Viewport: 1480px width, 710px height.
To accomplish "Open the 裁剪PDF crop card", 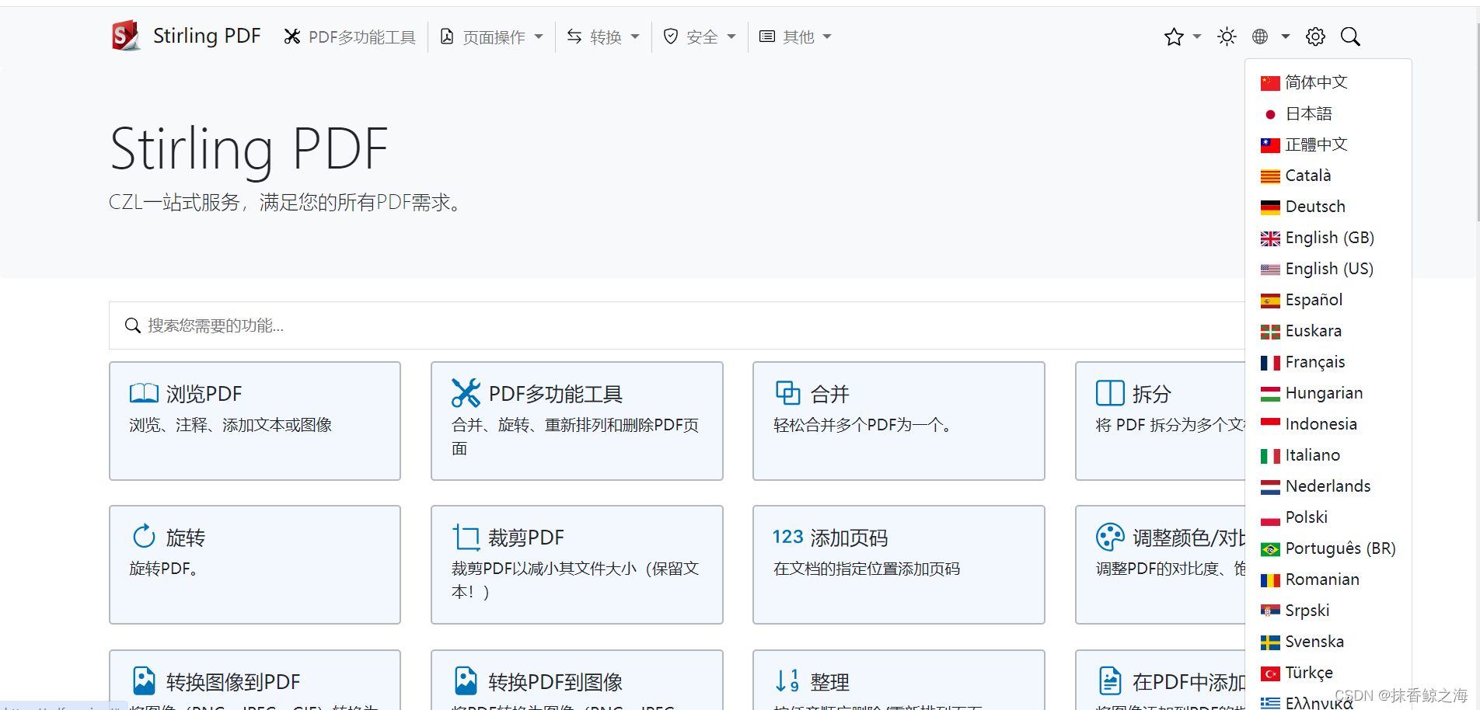I will pyautogui.click(x=577, y=565).
